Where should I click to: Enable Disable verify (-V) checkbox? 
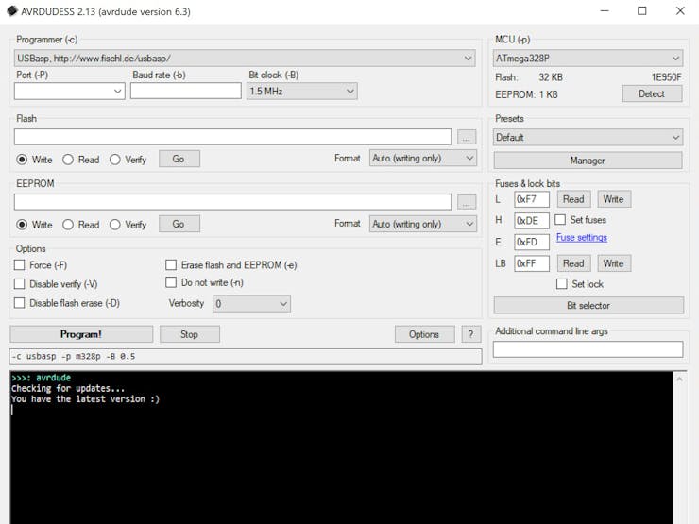click(x=20, y=284)
